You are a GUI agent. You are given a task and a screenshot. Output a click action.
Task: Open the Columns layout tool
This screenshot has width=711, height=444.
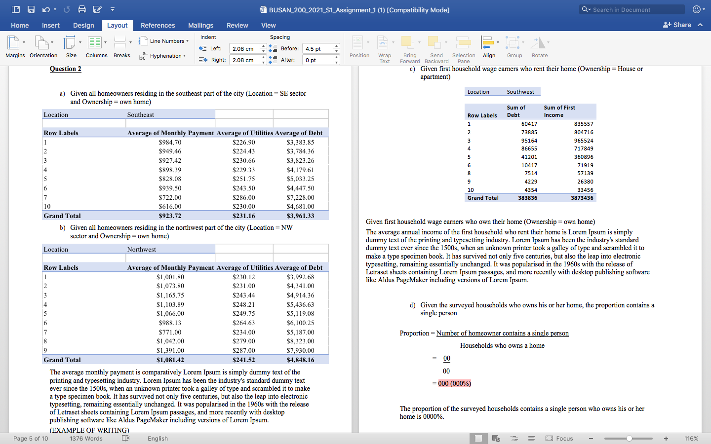pyautogui.click(x=97, y=47)
